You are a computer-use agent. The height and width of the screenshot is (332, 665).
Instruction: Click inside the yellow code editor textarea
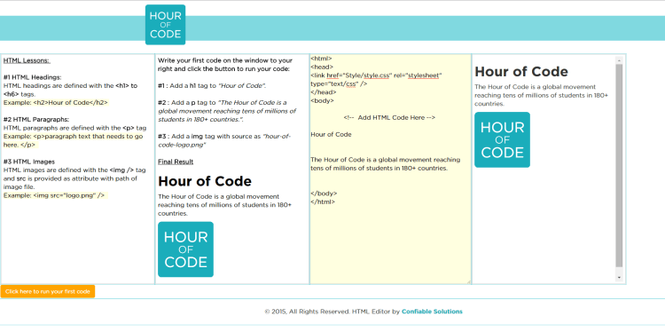pos(391,169)
